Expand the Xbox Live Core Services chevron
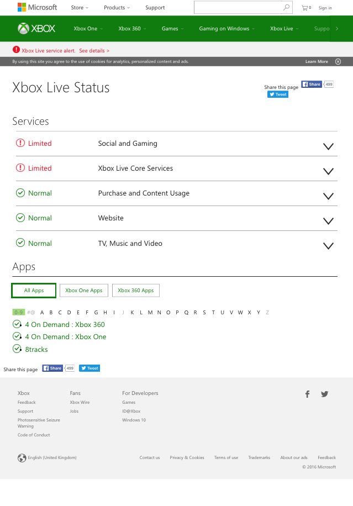This screenshot has height=506, width=353. click(x=328, y=171)
